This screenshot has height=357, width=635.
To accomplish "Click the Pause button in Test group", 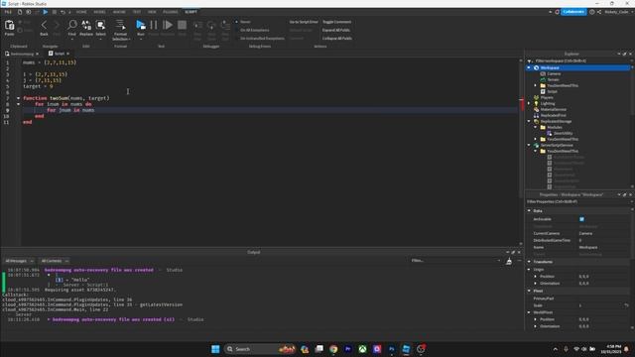I will pyautogui.click(x=154, y=25).
